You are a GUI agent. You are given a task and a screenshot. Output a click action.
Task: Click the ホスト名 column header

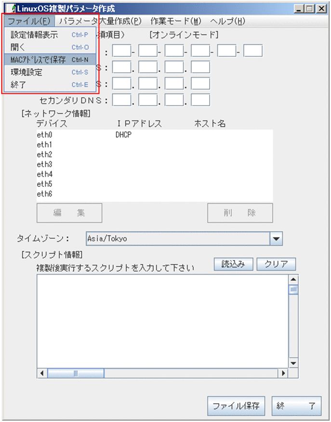(210, 123)
